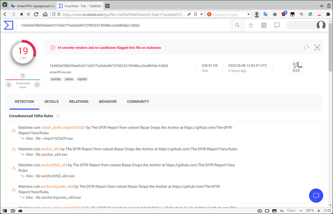Viewport: 333px width, 214px height.
Task: Go back to the previous page
Action: tap(5, 14)
